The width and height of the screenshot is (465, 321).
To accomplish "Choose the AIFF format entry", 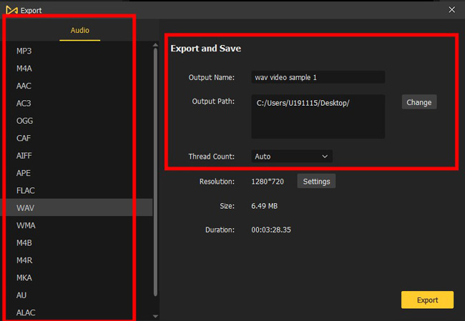I will coord(77,156).
